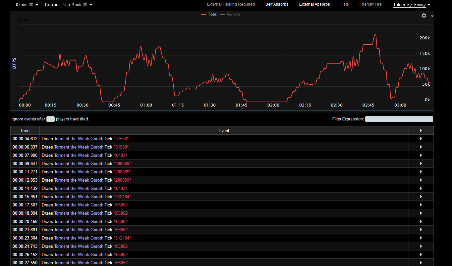
Task: Toggle External Healing Required option
Action: [231, 4]
